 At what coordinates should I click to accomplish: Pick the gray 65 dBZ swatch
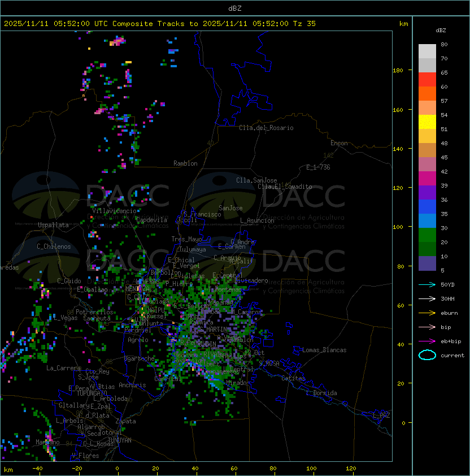coord(427,65)
